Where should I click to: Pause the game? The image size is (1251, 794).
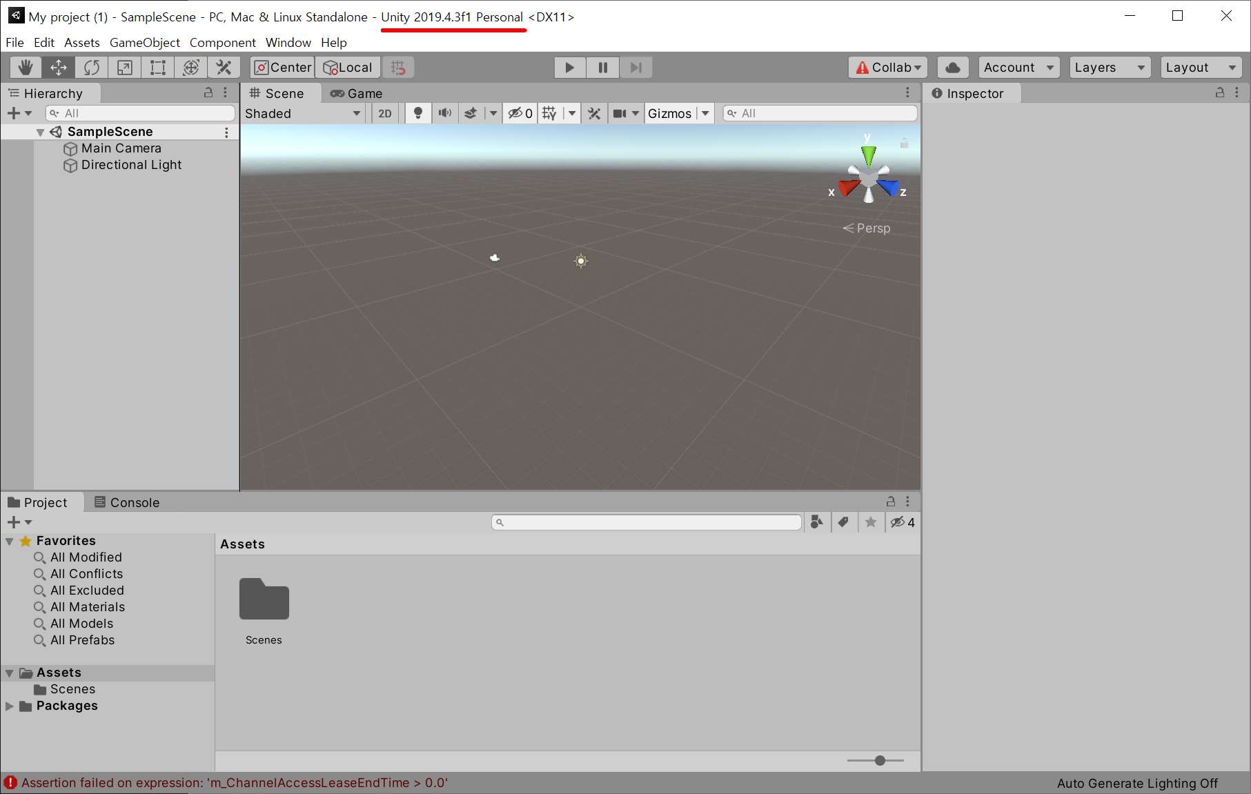click(x=603, y=68)
